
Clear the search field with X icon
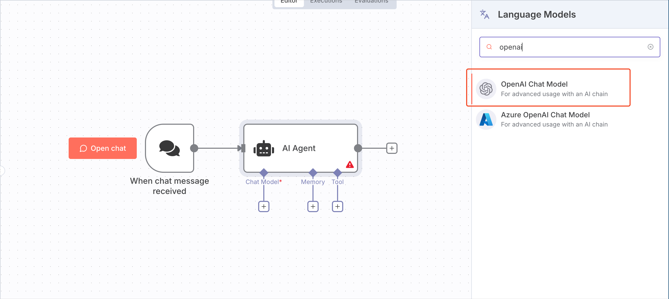coord(650,47)
